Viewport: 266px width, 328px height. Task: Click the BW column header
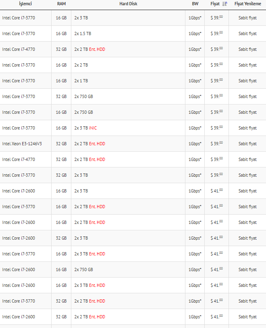pos(195,4)
